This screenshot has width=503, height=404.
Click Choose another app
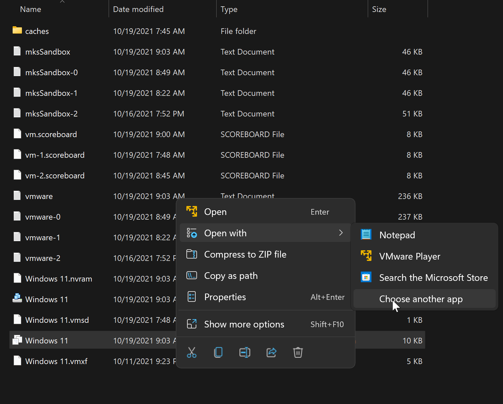click(425, 299)
